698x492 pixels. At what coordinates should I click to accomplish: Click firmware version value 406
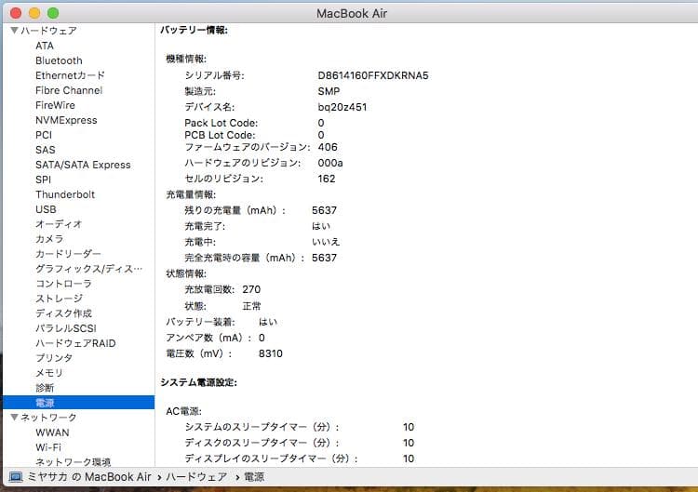point(328,147)
